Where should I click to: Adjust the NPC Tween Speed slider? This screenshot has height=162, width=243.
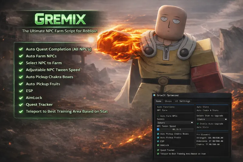(175, 129)
